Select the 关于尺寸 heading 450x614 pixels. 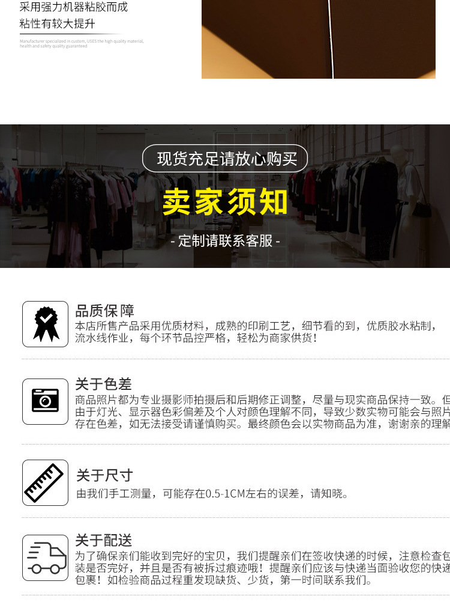click(104, 475)
